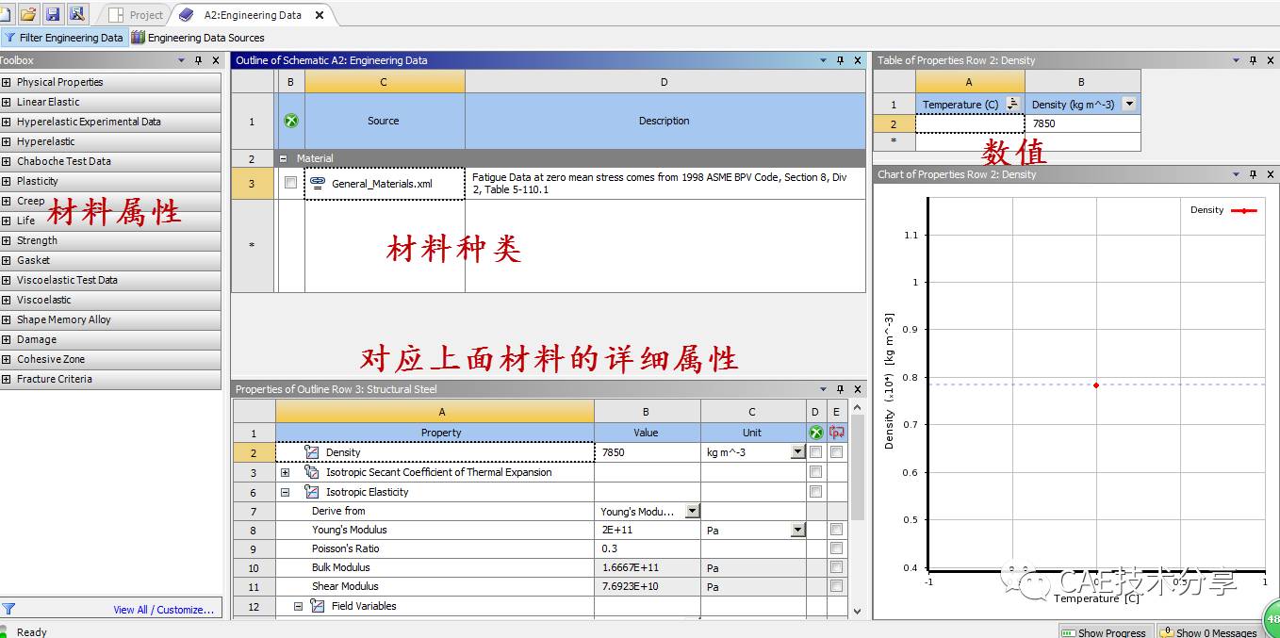Image resolution: width=1280 pixels, height=638 pixels.
Task: Collapse the Material group in Outline
Action: [284, 158]
